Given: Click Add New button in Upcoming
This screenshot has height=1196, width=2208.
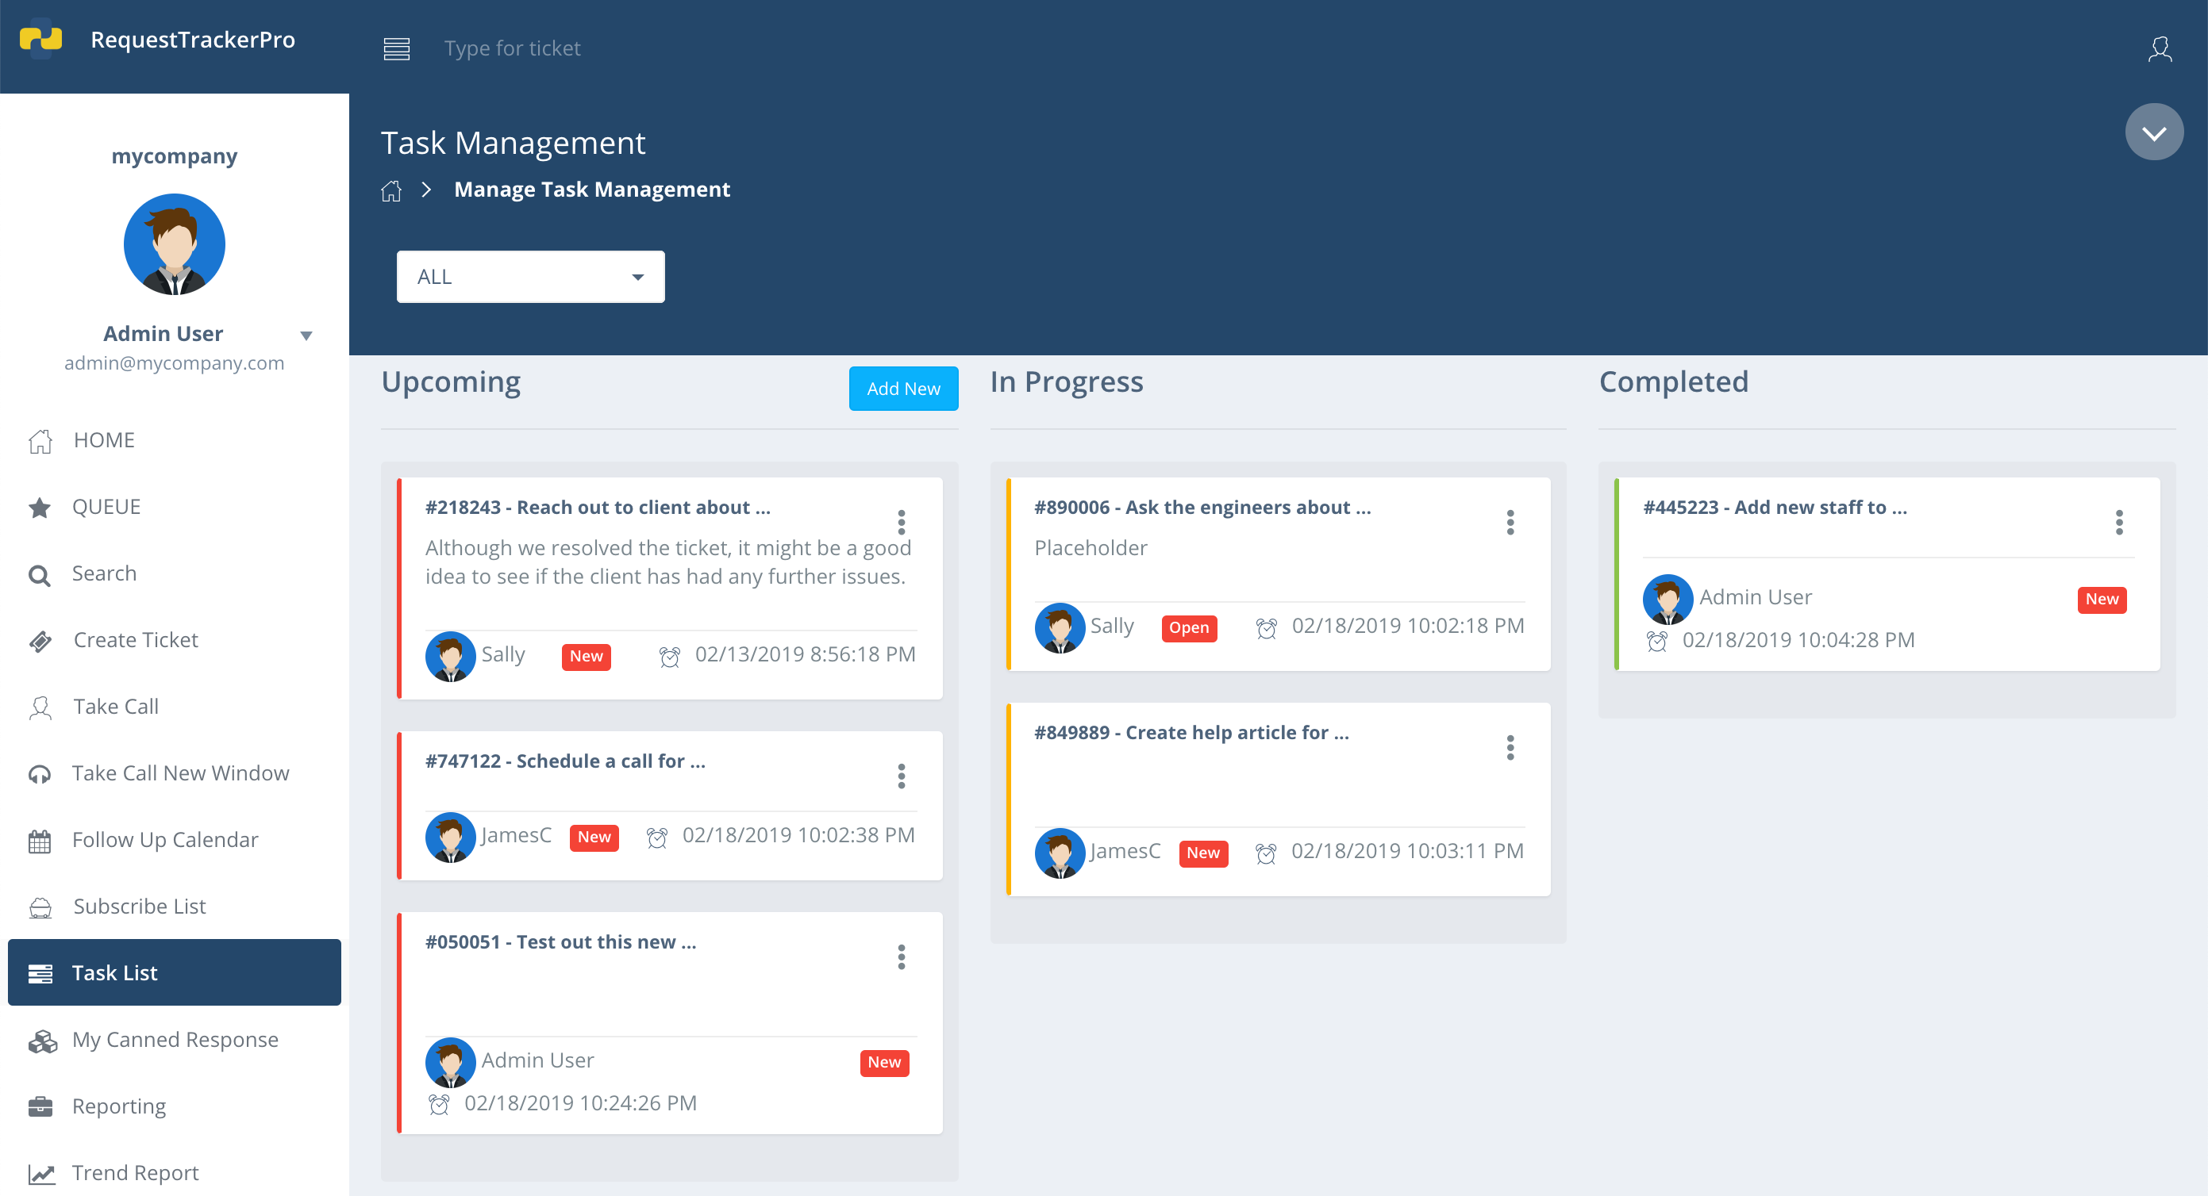Looking at the screenshot, I should [x=902, y=389].
